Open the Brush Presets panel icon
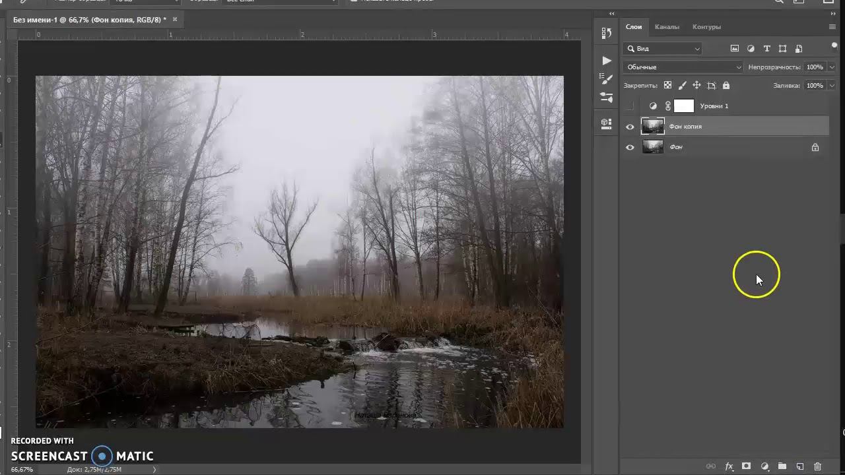The image size is (845, 475). [607, 79]
